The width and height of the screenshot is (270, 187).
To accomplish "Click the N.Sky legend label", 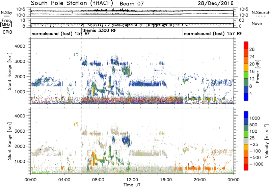I will [6, 12].
